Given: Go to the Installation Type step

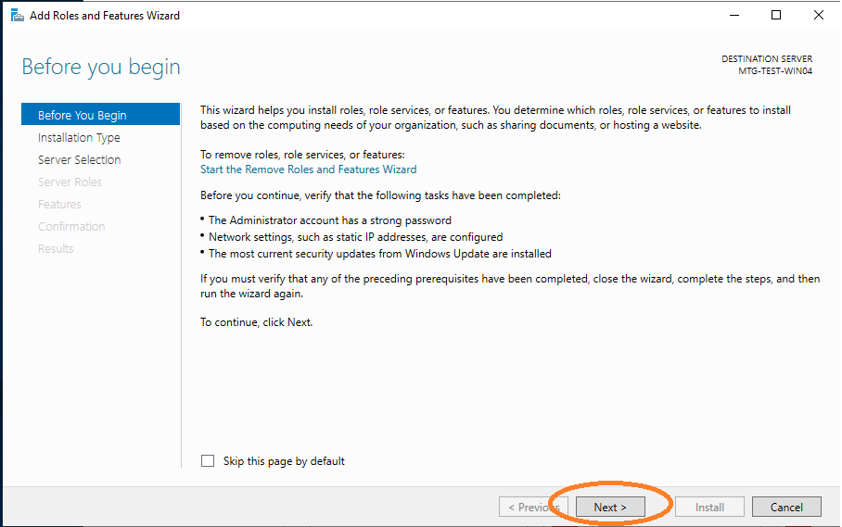Looking at the screenshot, I should tap(79, 137).
